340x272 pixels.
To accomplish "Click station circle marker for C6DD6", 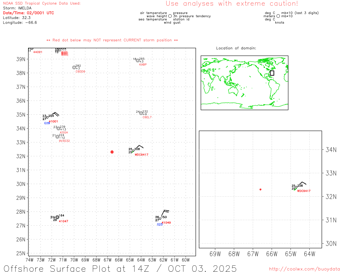I will coord(74,67).
